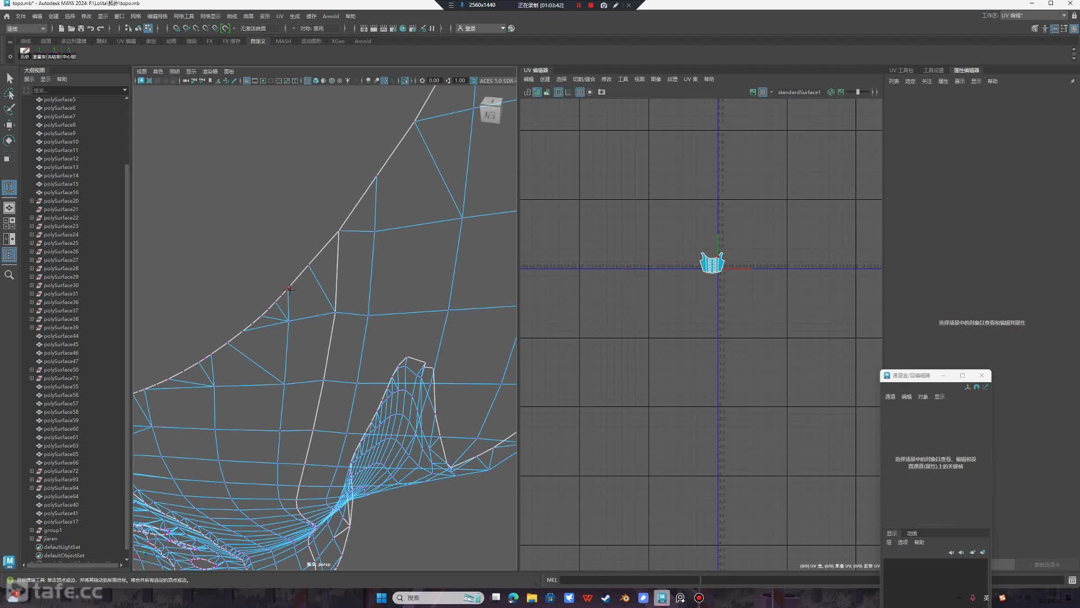Toggle the ACES color management icon

[474, 81]
